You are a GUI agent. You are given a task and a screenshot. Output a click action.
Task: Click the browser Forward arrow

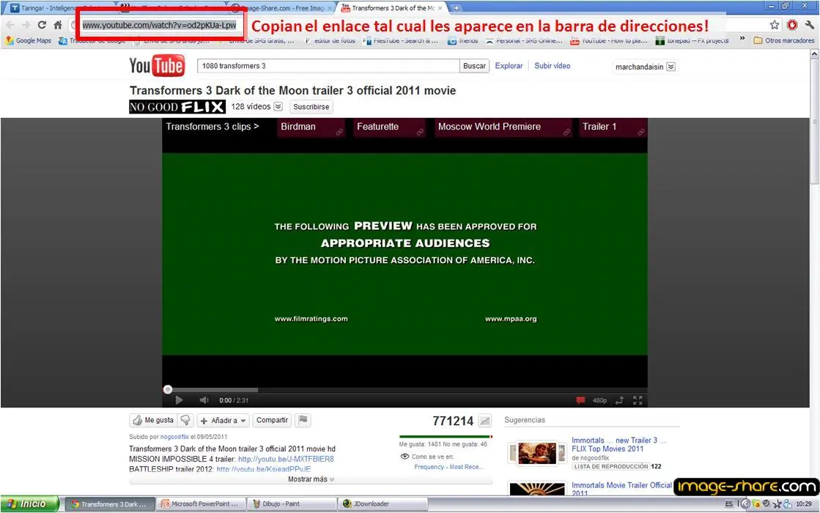(x=25, y=25)
